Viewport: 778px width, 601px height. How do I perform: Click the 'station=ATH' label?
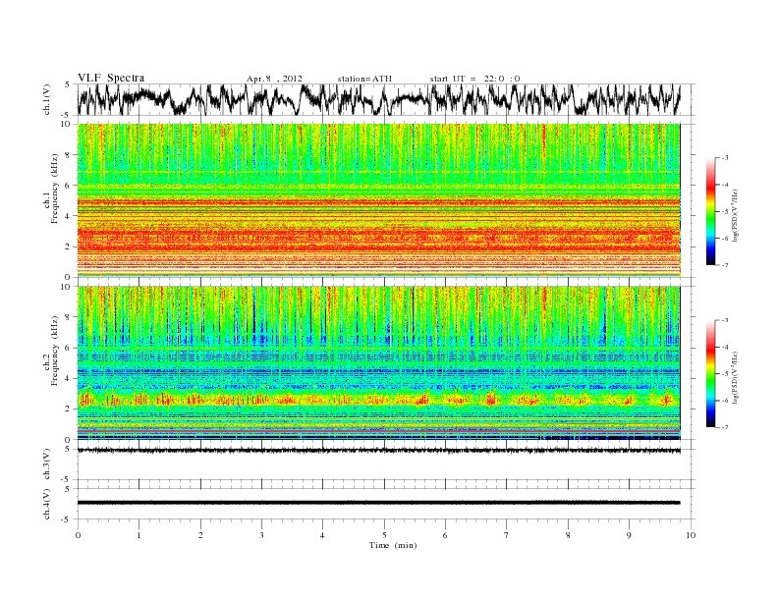point(364,79)
